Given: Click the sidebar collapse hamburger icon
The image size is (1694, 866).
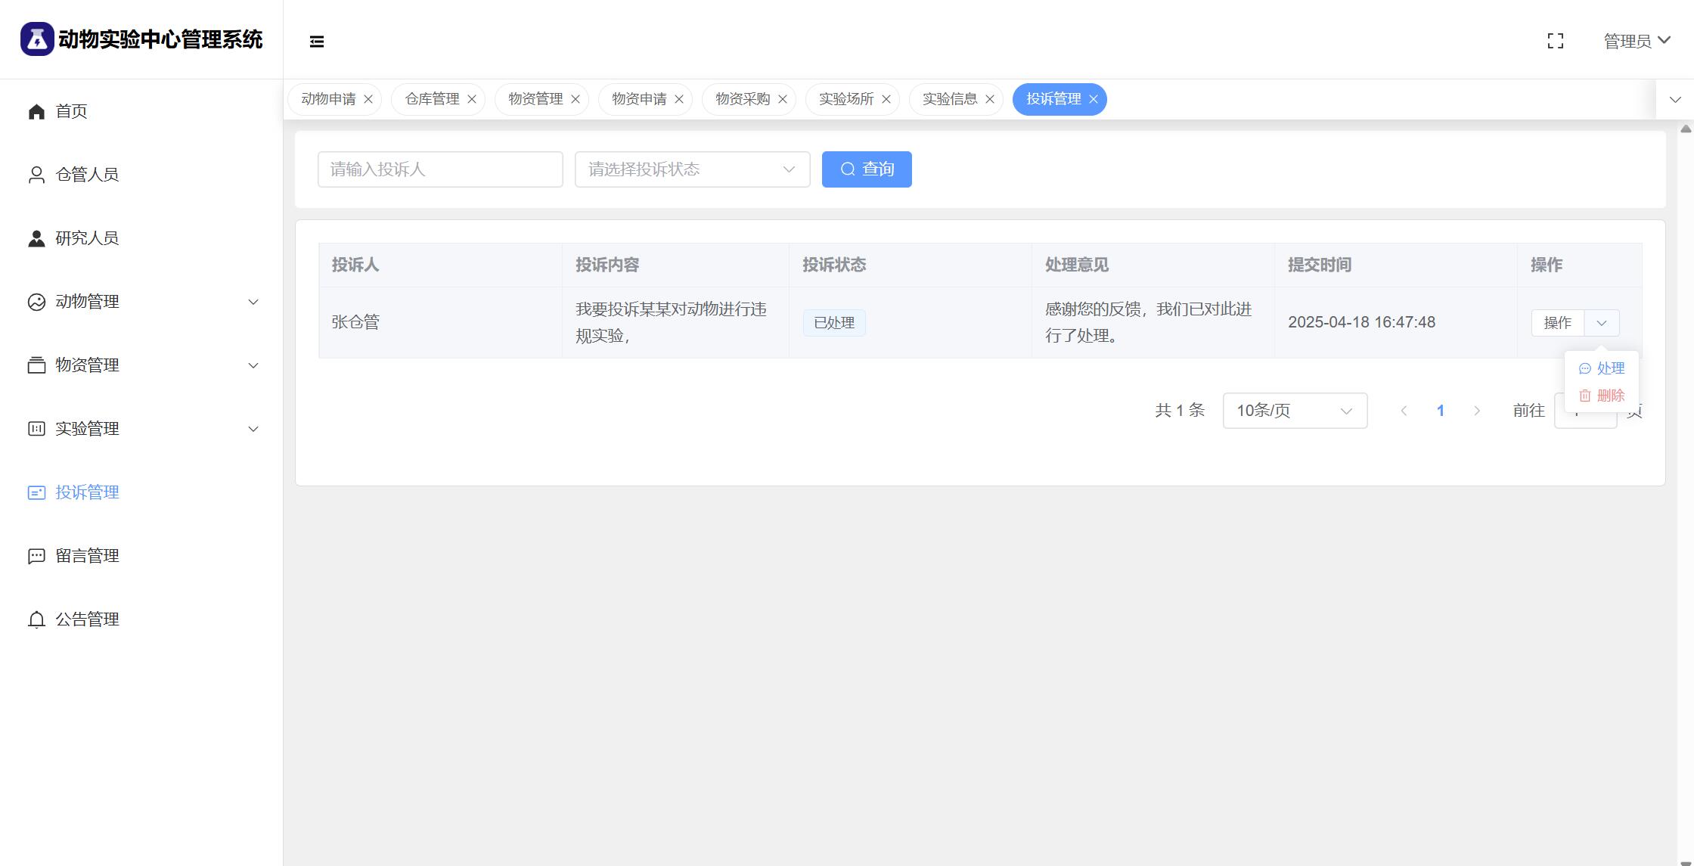Looking at the screenshot, I should [x=317, y=42].
